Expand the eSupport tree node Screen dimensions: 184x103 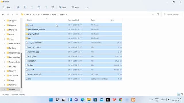tap(5, 21)
